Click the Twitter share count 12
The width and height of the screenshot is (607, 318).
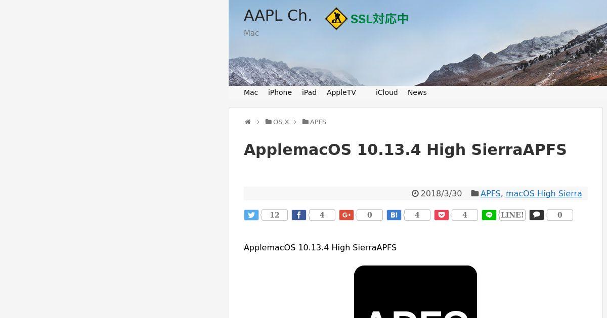tap(275, 215)
